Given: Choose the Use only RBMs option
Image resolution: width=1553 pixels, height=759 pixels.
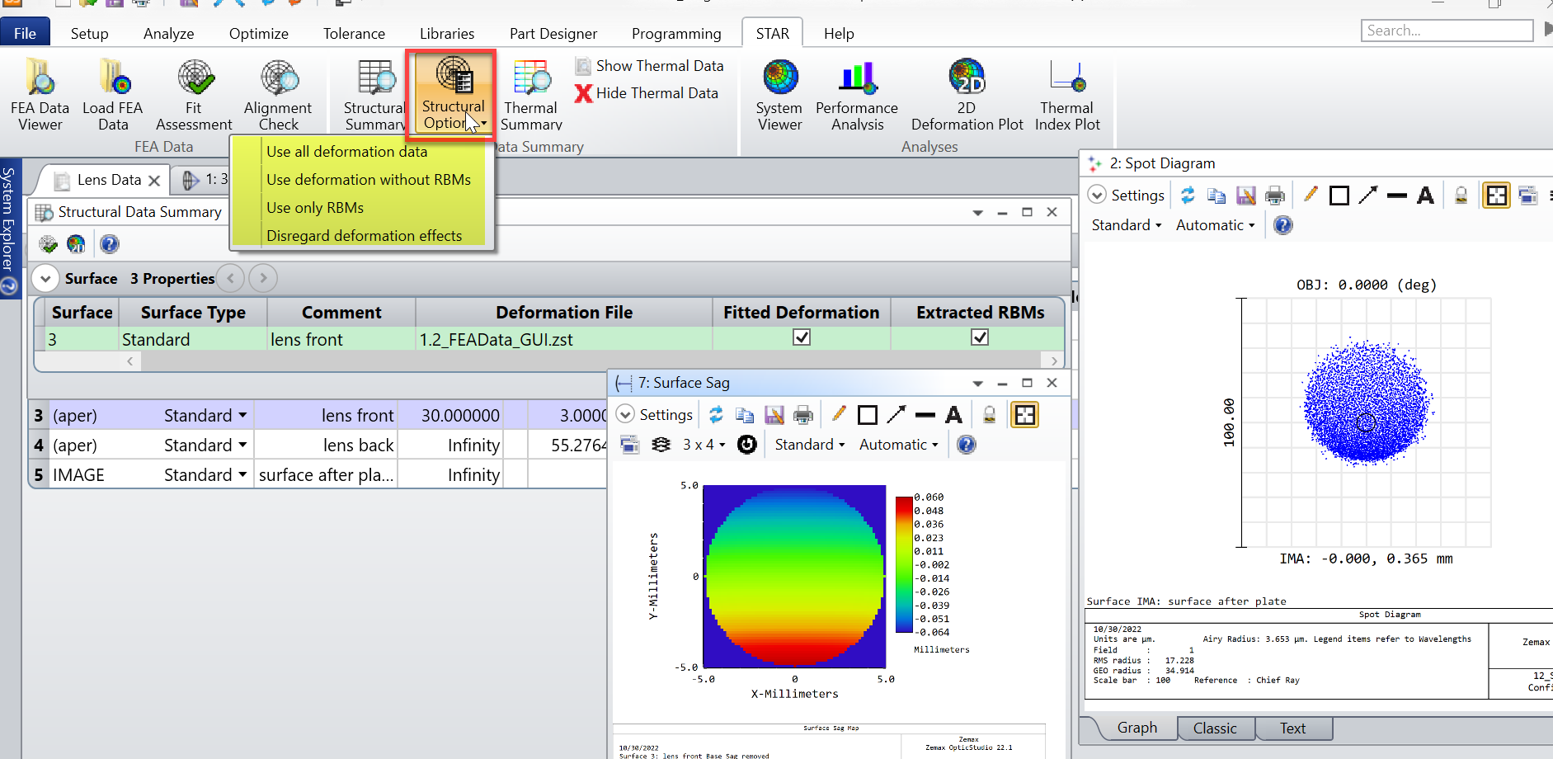Looking at the screenshot, I should point(315,208).
